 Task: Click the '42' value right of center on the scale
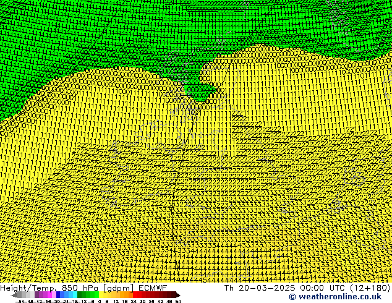click(x=160, y=302)
